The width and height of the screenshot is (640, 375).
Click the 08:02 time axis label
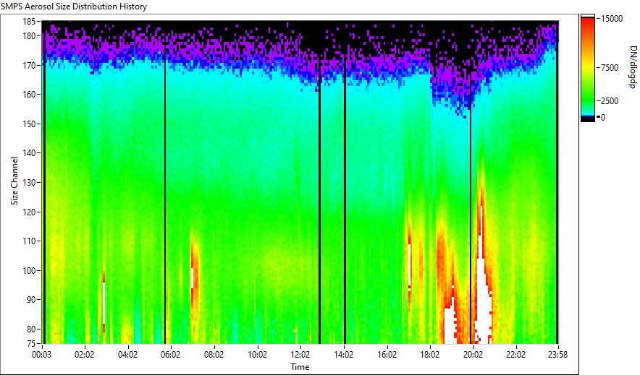pos(214,355)
